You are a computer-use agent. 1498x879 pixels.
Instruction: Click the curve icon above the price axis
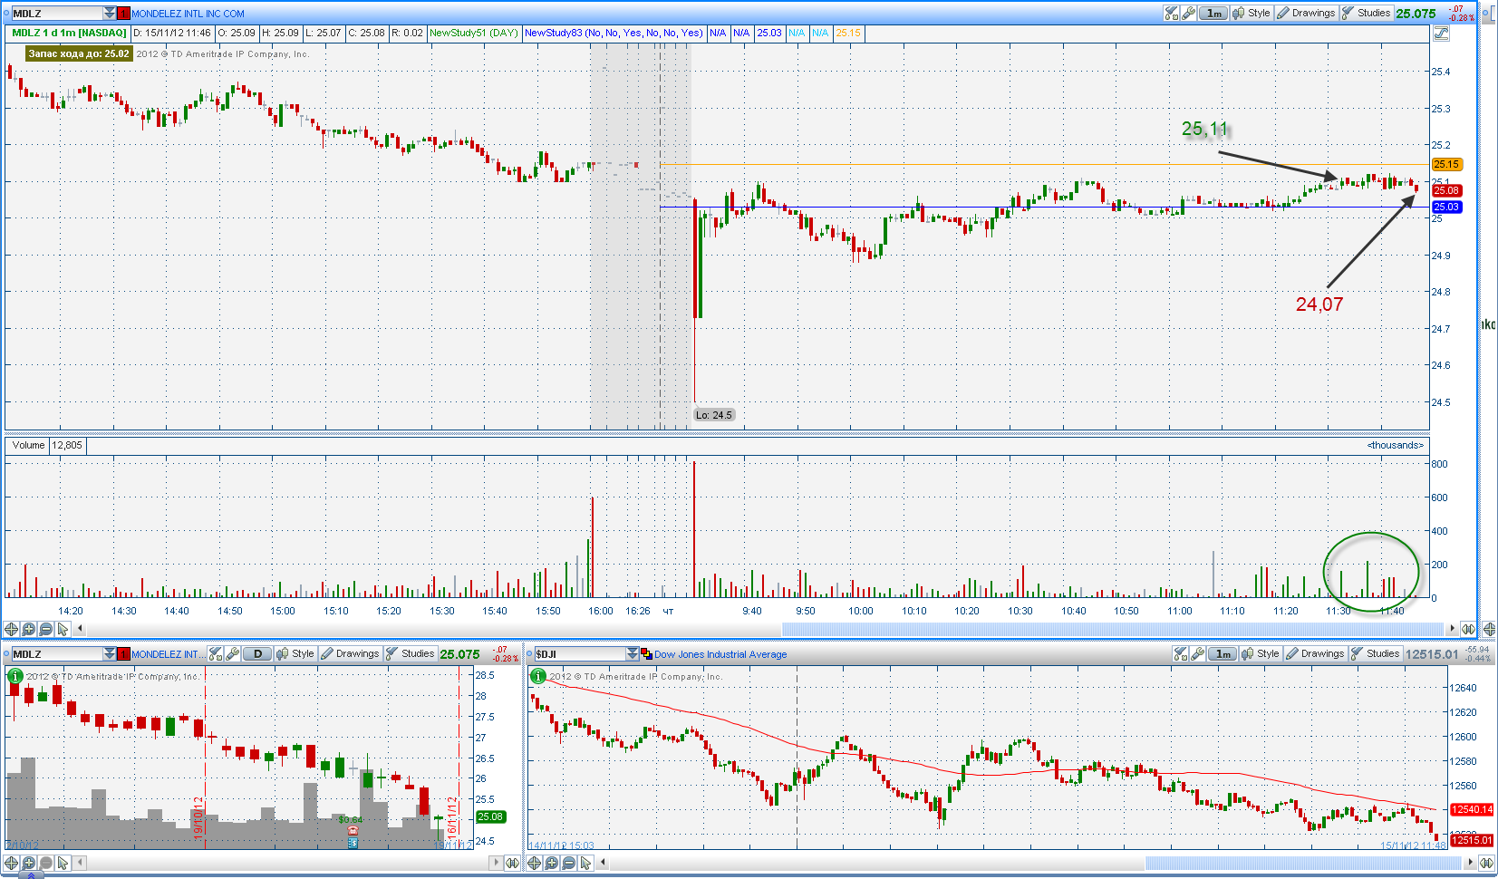pos(1441,34)
